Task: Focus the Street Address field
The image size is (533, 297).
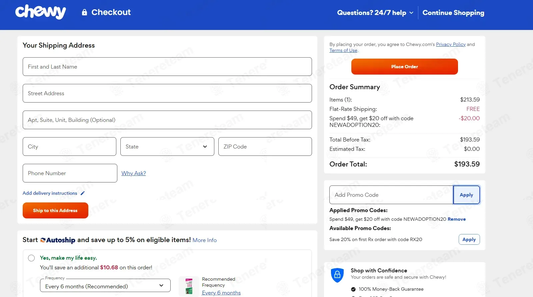Action: (x=167, y=93)
